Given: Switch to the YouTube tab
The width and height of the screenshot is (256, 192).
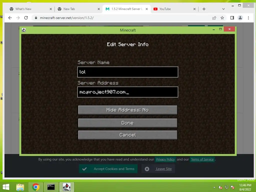Looking at the screenshot, I should [x=165, y=9].
